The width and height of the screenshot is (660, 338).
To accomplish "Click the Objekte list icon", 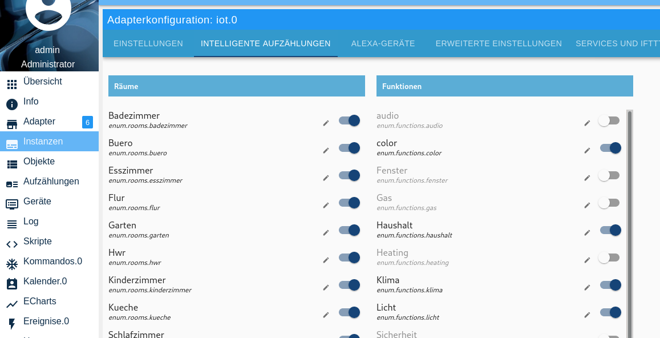I will point(12,164).
